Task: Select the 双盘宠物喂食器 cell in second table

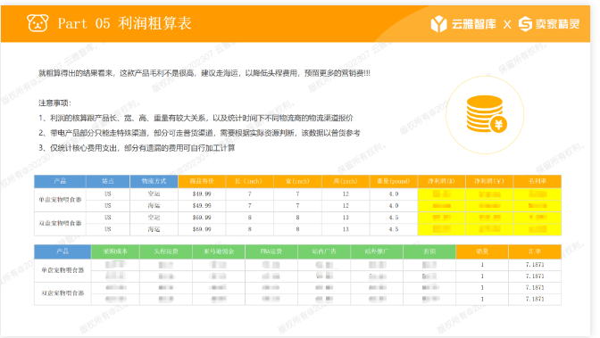Action: (62, 293)
